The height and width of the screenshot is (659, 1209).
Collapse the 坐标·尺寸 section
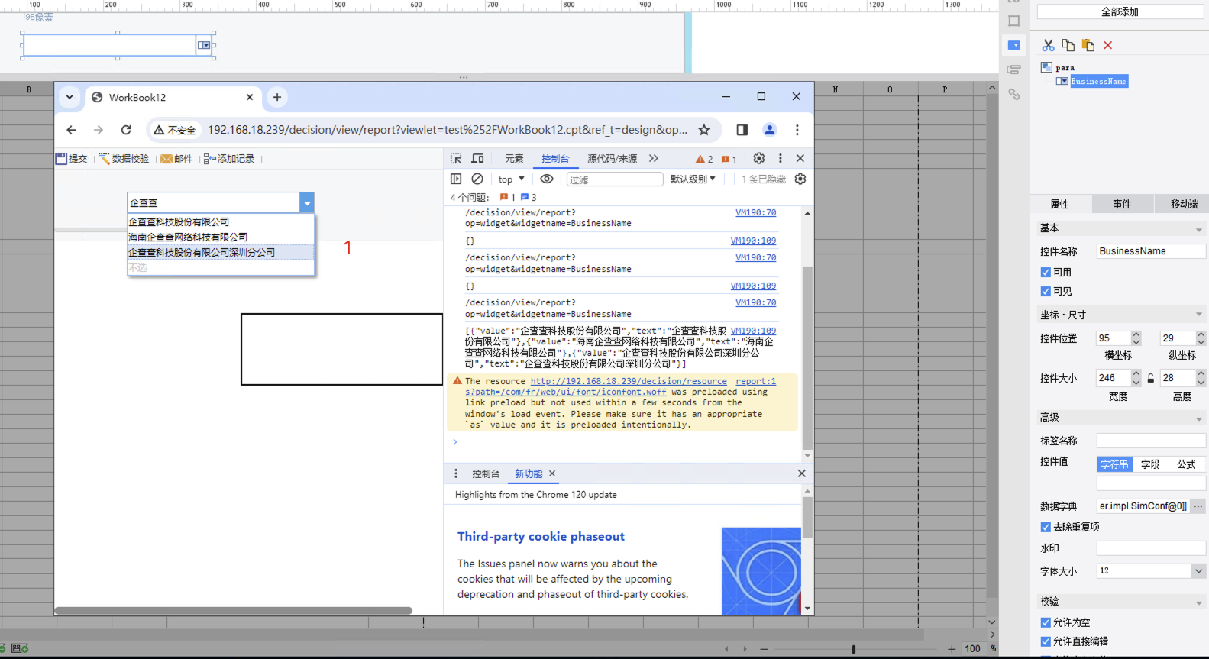[x=1198, y=315]
